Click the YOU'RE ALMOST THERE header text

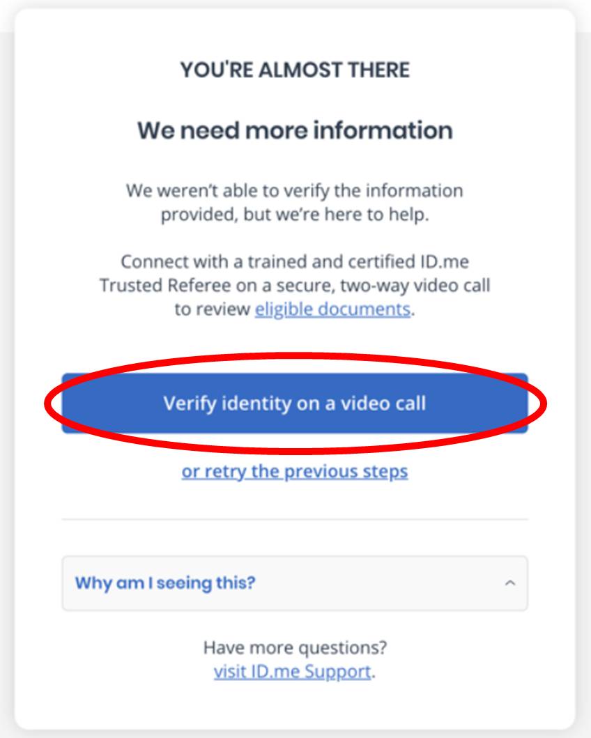tap(295, 70)
